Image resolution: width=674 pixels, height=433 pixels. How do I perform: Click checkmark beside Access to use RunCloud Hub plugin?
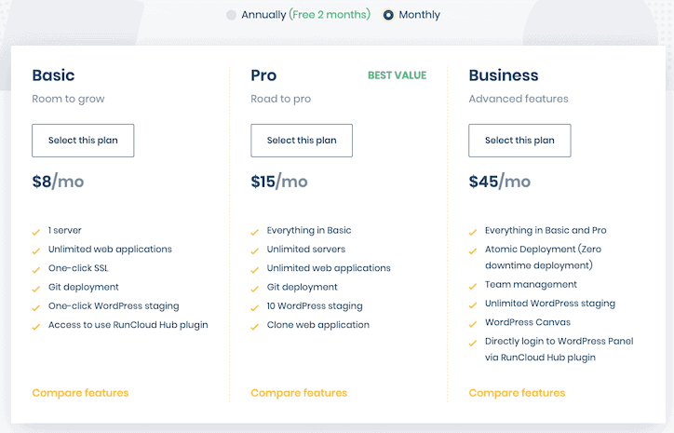tap(36, 327)
